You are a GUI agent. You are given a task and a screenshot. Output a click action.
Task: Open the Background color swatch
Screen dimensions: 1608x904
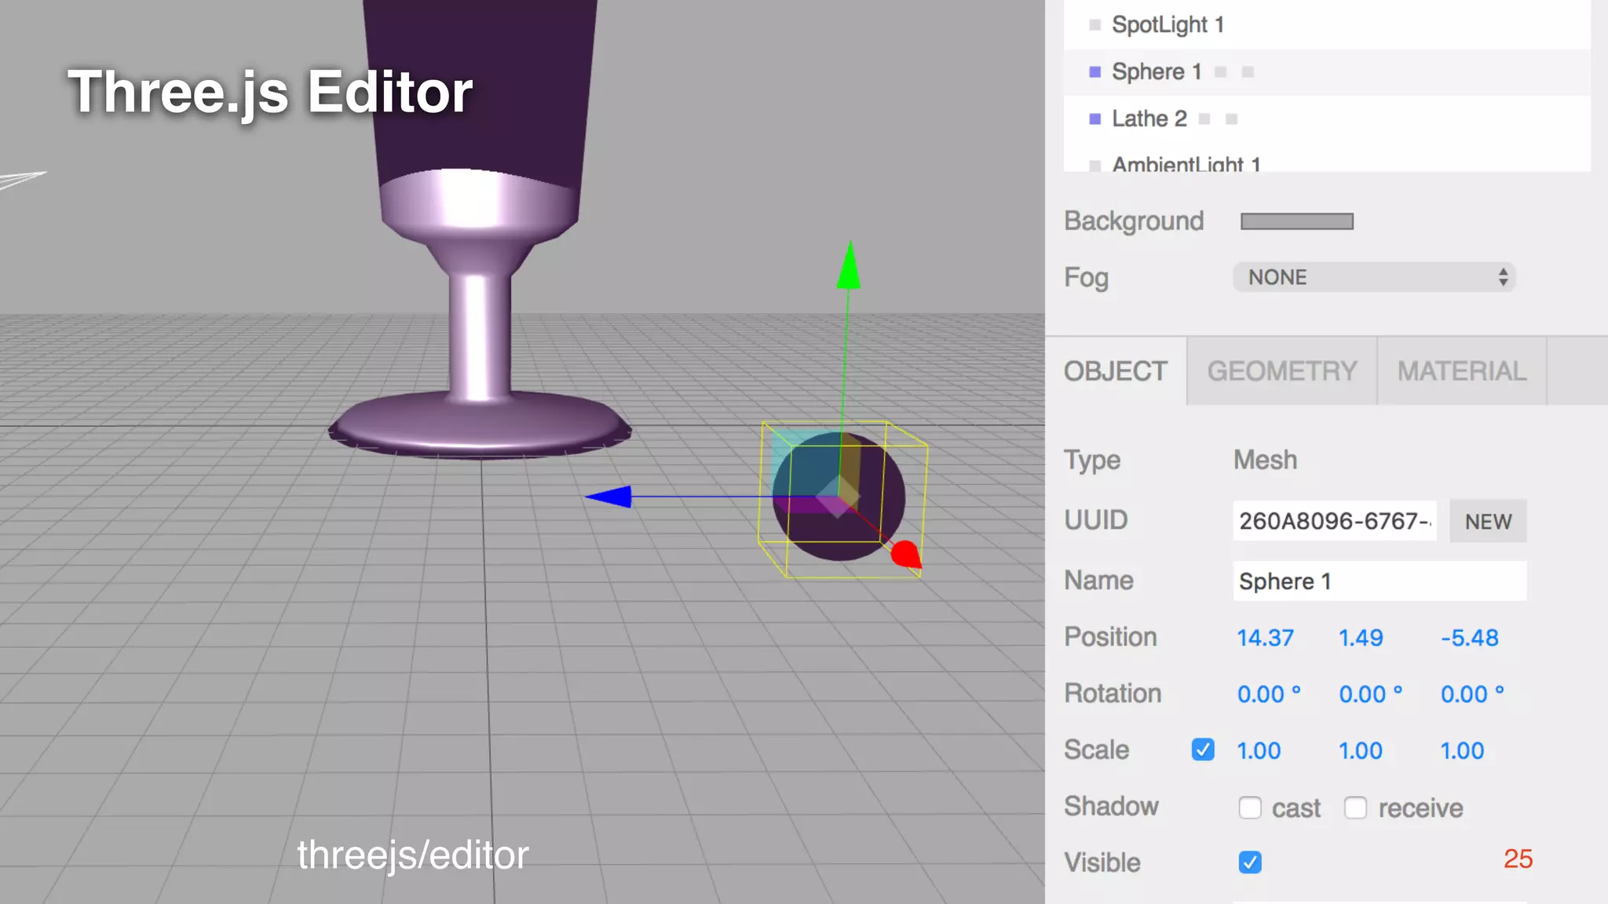(1296, 221)
